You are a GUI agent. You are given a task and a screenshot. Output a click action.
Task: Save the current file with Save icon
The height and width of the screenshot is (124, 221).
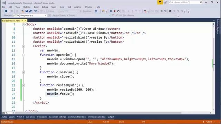click(27, 11)
